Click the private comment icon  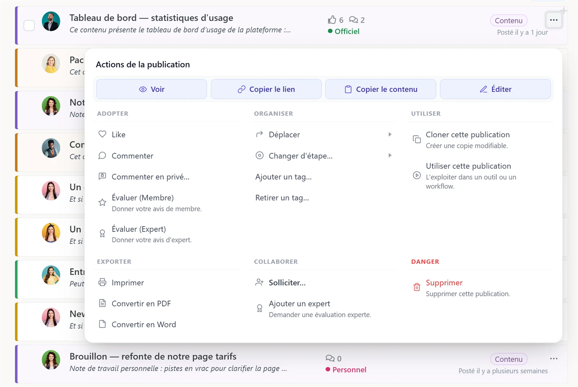pos(102,176)
